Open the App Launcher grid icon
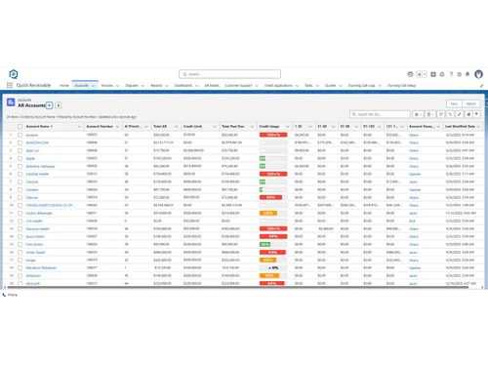The image size is (488, 366). coord(10,85)
